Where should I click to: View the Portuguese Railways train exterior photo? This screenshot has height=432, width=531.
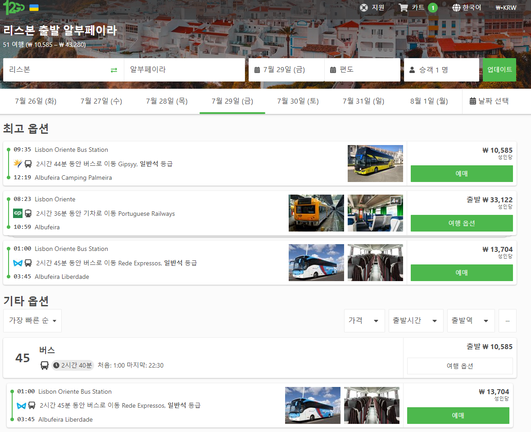(x=316, y=213)
